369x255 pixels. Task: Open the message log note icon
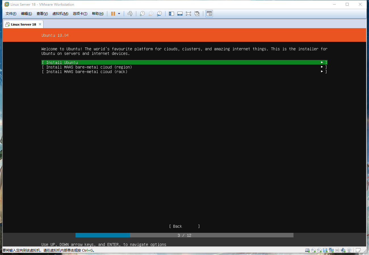coord(358,250)
